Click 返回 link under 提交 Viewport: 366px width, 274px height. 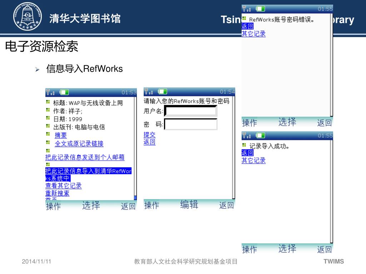(150, 142)
